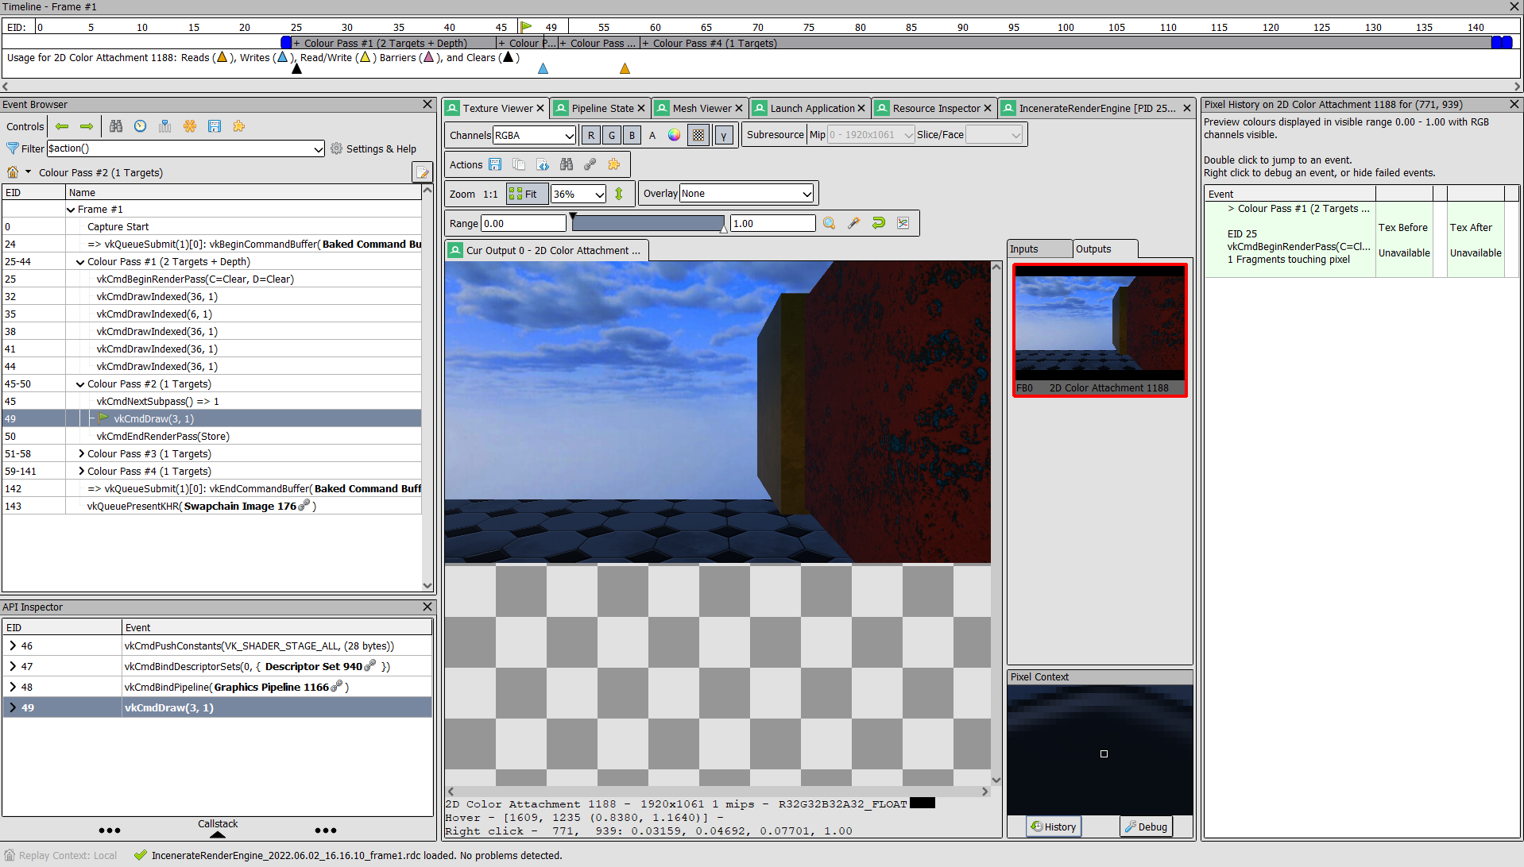Expand Colour Pass #4 (1 Targets)
Screen dimensions: 1524x867
tap(81, 472)
